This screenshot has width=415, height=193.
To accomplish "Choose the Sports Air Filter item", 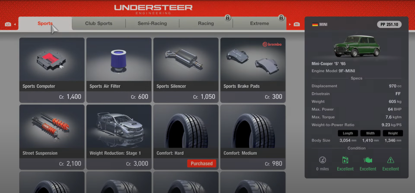I will point(119,70).
